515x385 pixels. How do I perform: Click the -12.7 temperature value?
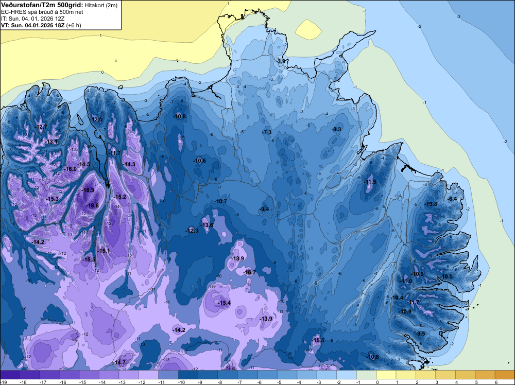(41, 127)
